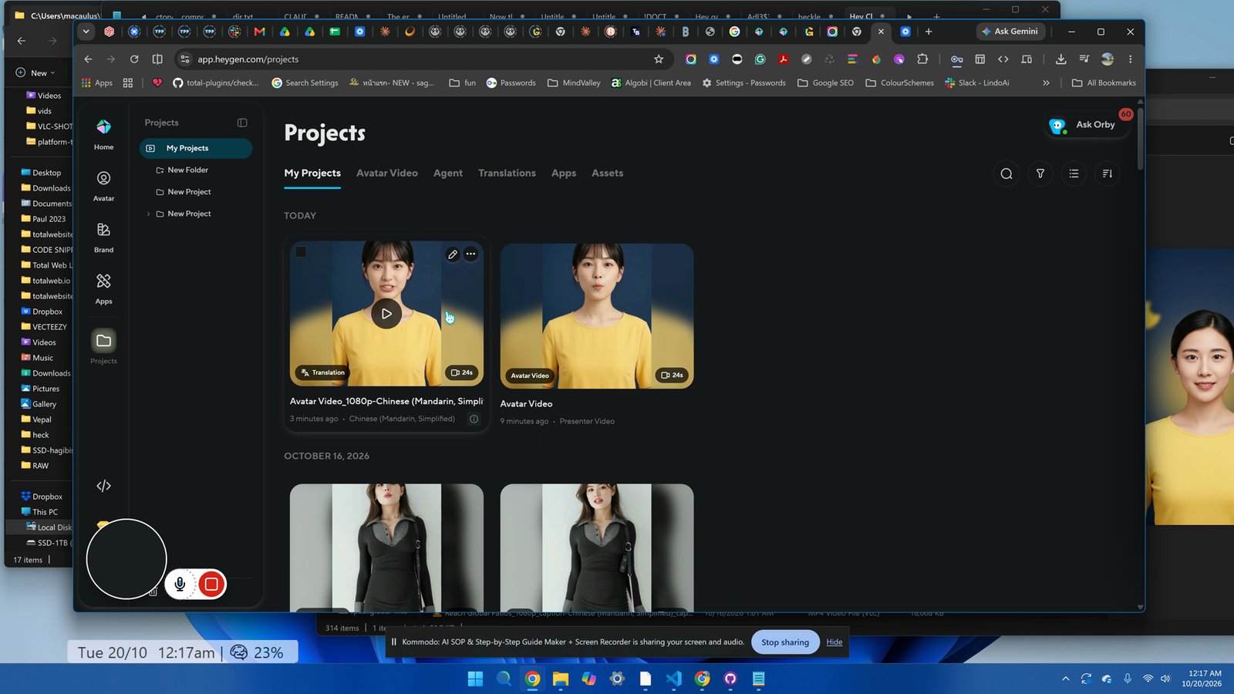1234x694 pixels.
Task: Open the filter icon in Projects toolbar
Action: [x=1040, y=173]
